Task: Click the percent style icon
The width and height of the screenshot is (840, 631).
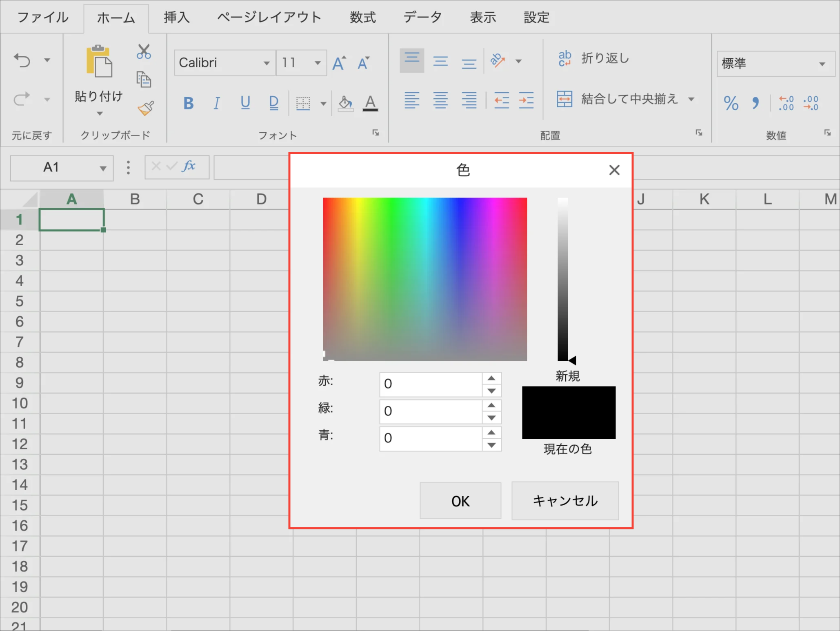Action: pyautogui.click(x=731, y=103)
